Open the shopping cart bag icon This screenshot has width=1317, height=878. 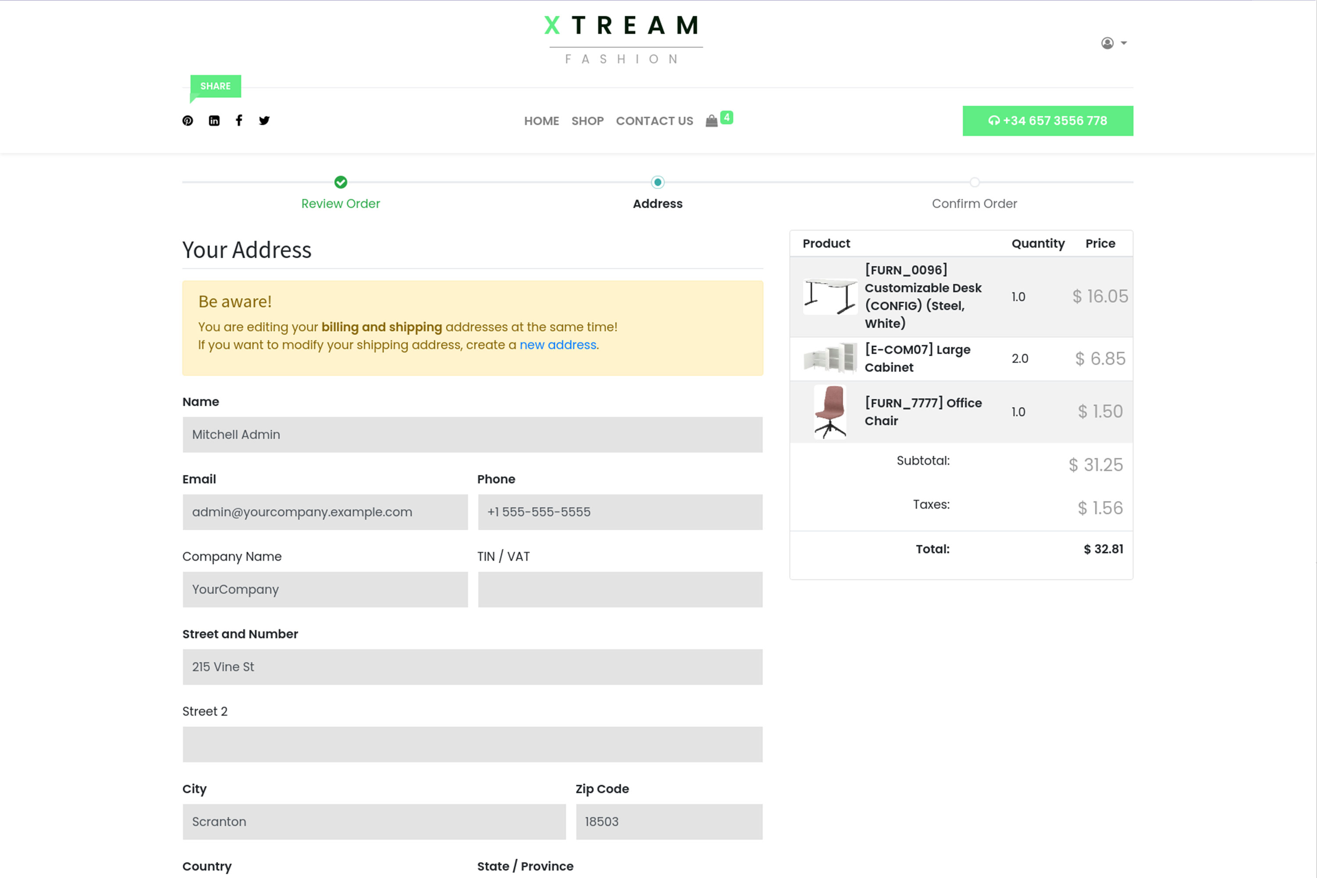click(x=711, y=121)
